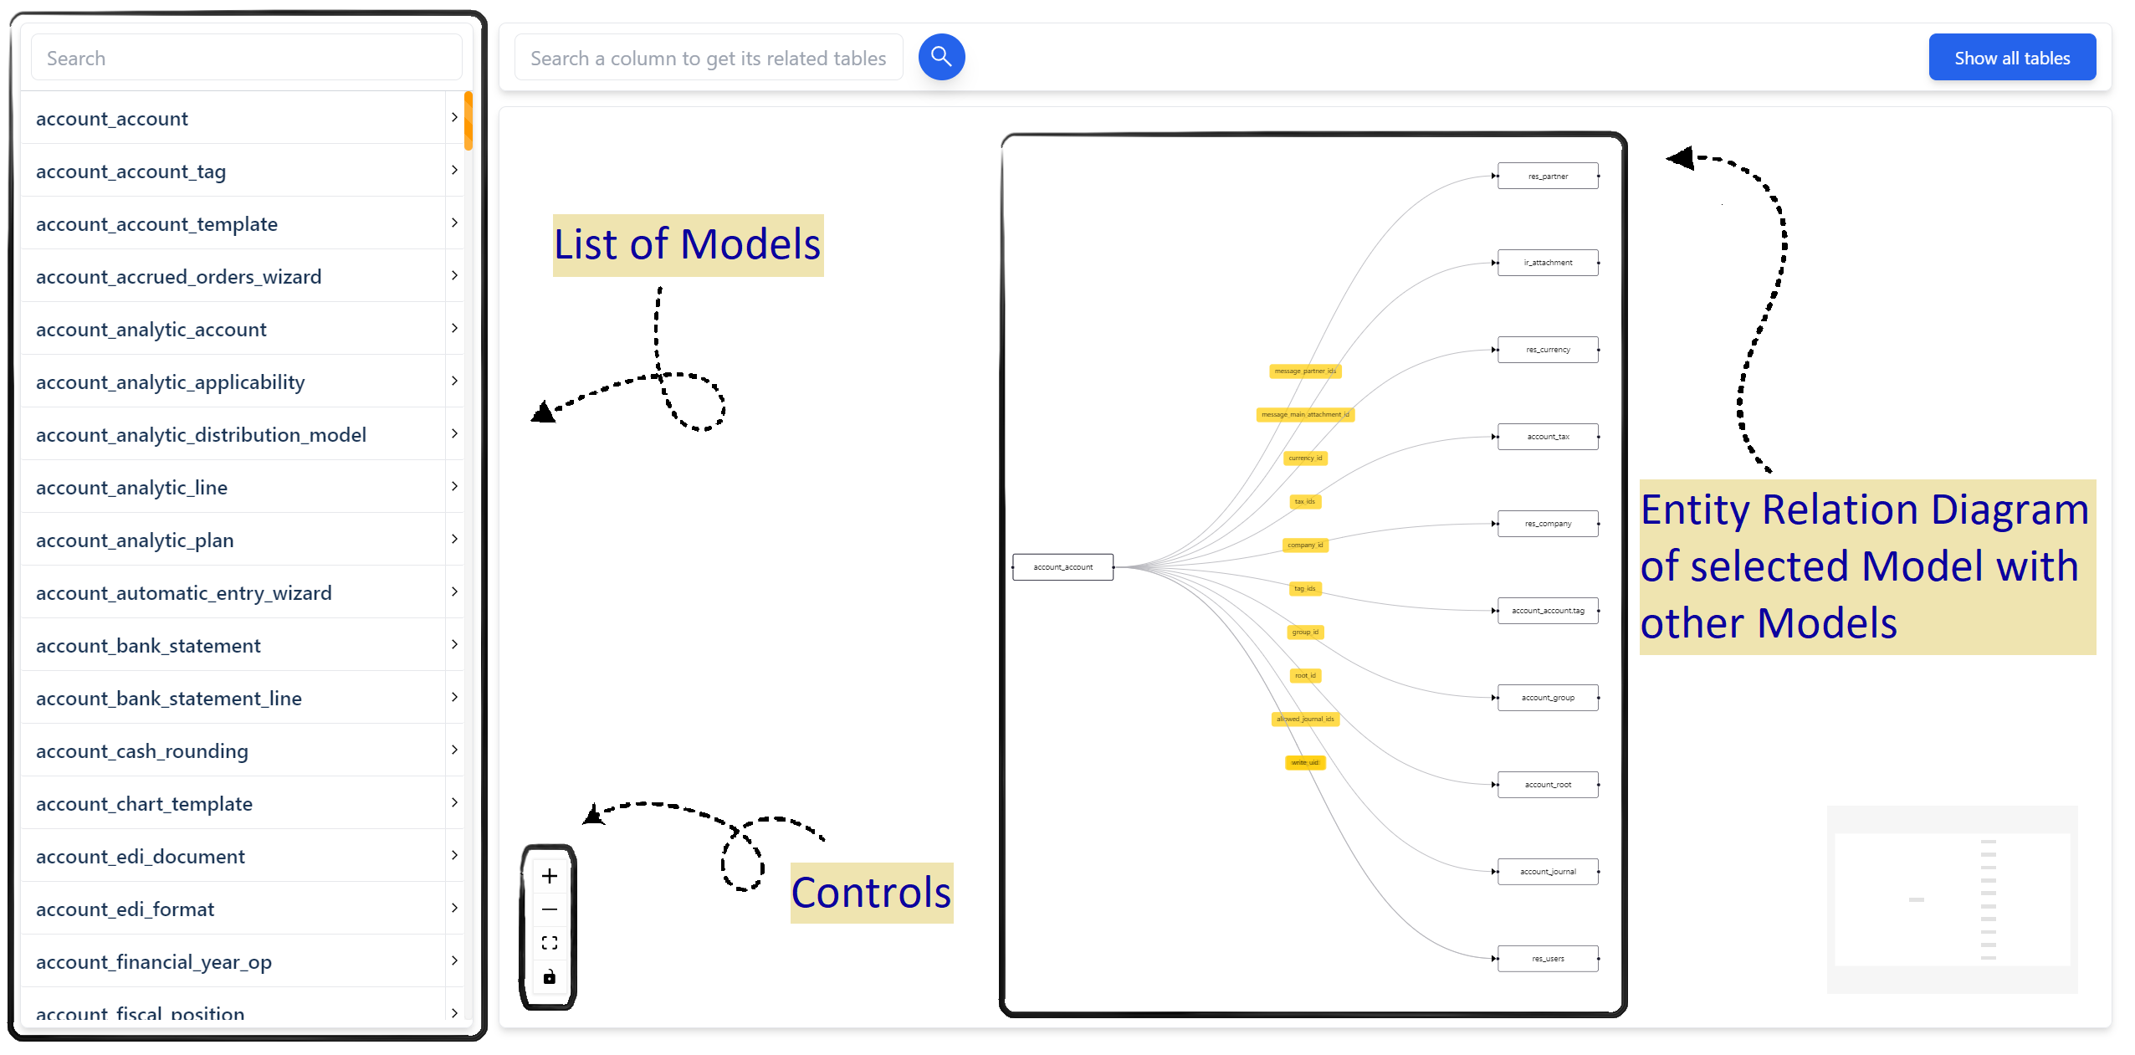Expand the account_bank_statement chevron
This screenshot has width=2135, height=1055.
point(455,645)
